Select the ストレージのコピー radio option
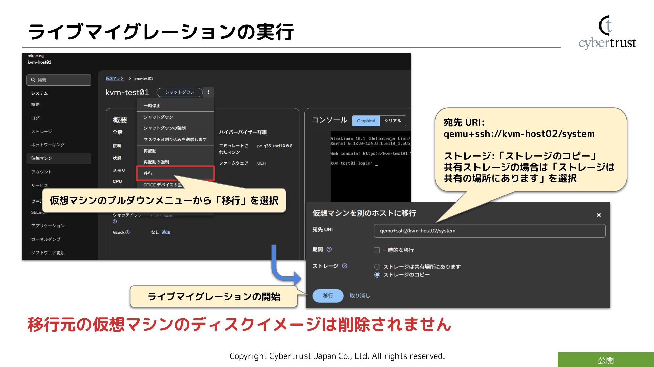Screen dimensions: 654x367 click(x=377, y=275)
